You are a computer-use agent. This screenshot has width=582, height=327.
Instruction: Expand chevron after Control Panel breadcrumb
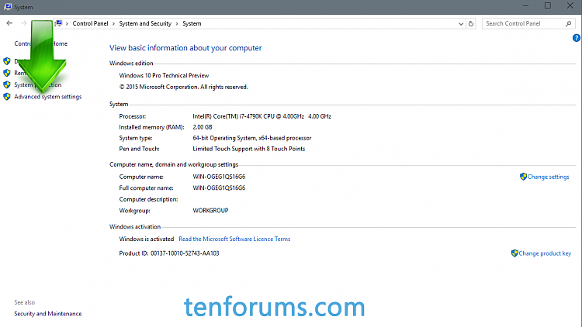113,24
